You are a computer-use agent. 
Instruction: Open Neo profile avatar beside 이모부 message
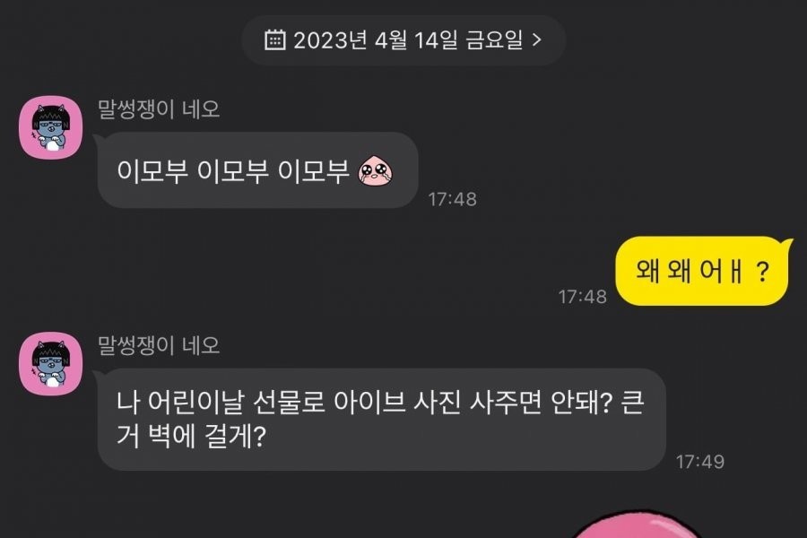[50, 127]
